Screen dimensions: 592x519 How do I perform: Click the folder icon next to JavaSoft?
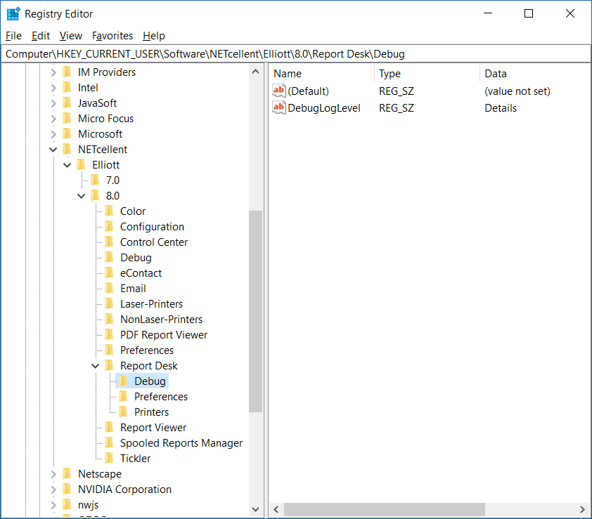point(67,103)
